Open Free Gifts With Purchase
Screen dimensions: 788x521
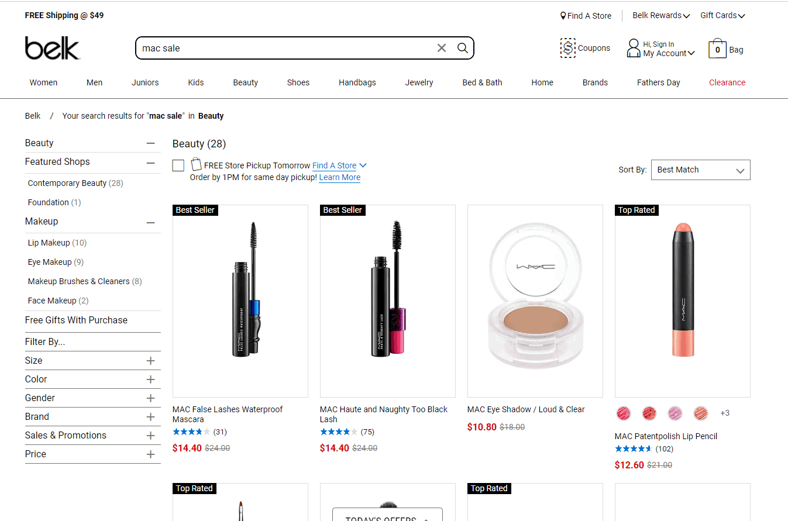click(76, 320)
